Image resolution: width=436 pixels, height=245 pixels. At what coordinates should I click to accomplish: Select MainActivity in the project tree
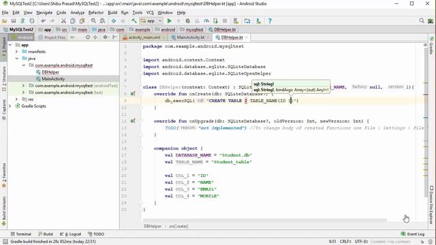(53, 79)
